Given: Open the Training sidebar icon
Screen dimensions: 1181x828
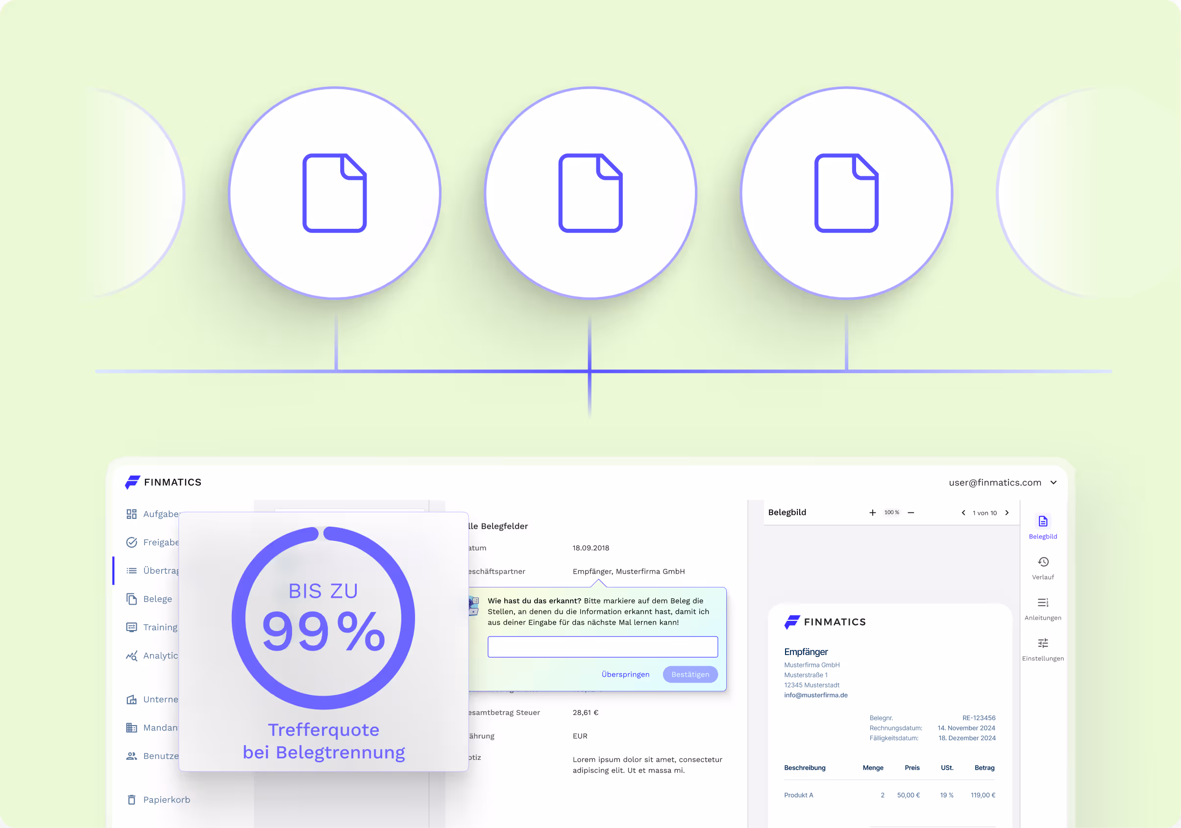Looking at the screenshot, I should click(x=132, y=627).
